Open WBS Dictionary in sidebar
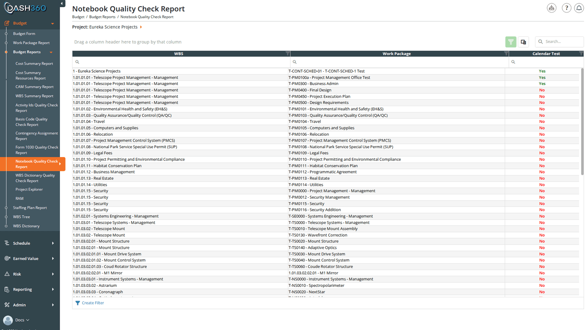 [26, 226]
